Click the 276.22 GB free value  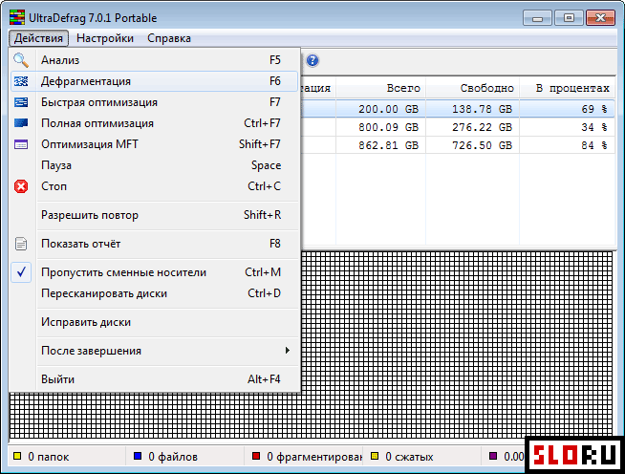pos(482,127)
